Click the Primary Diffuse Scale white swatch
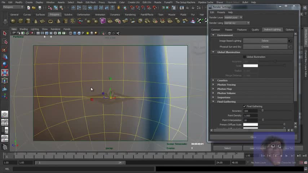Screen dimensions: 308x173 click(250, 124)
